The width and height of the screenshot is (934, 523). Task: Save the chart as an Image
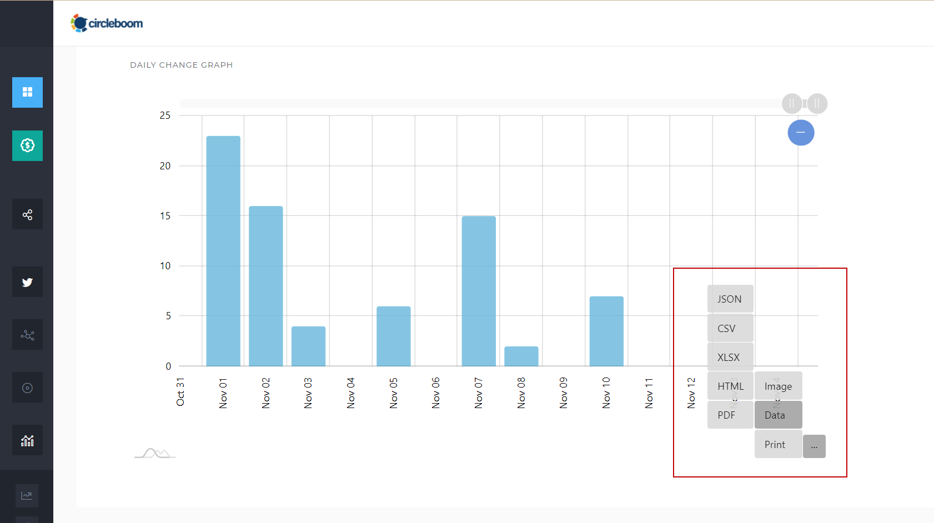pyautogui.click(x=777, y=385)
